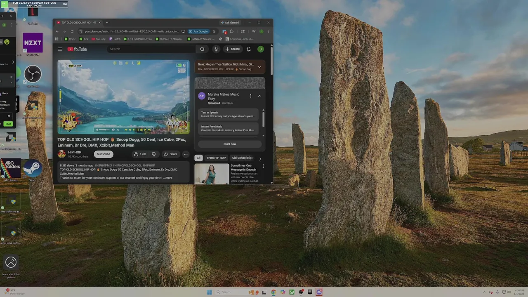
Task: Select the From HIP HOP chip
Action: pos(216,158)
